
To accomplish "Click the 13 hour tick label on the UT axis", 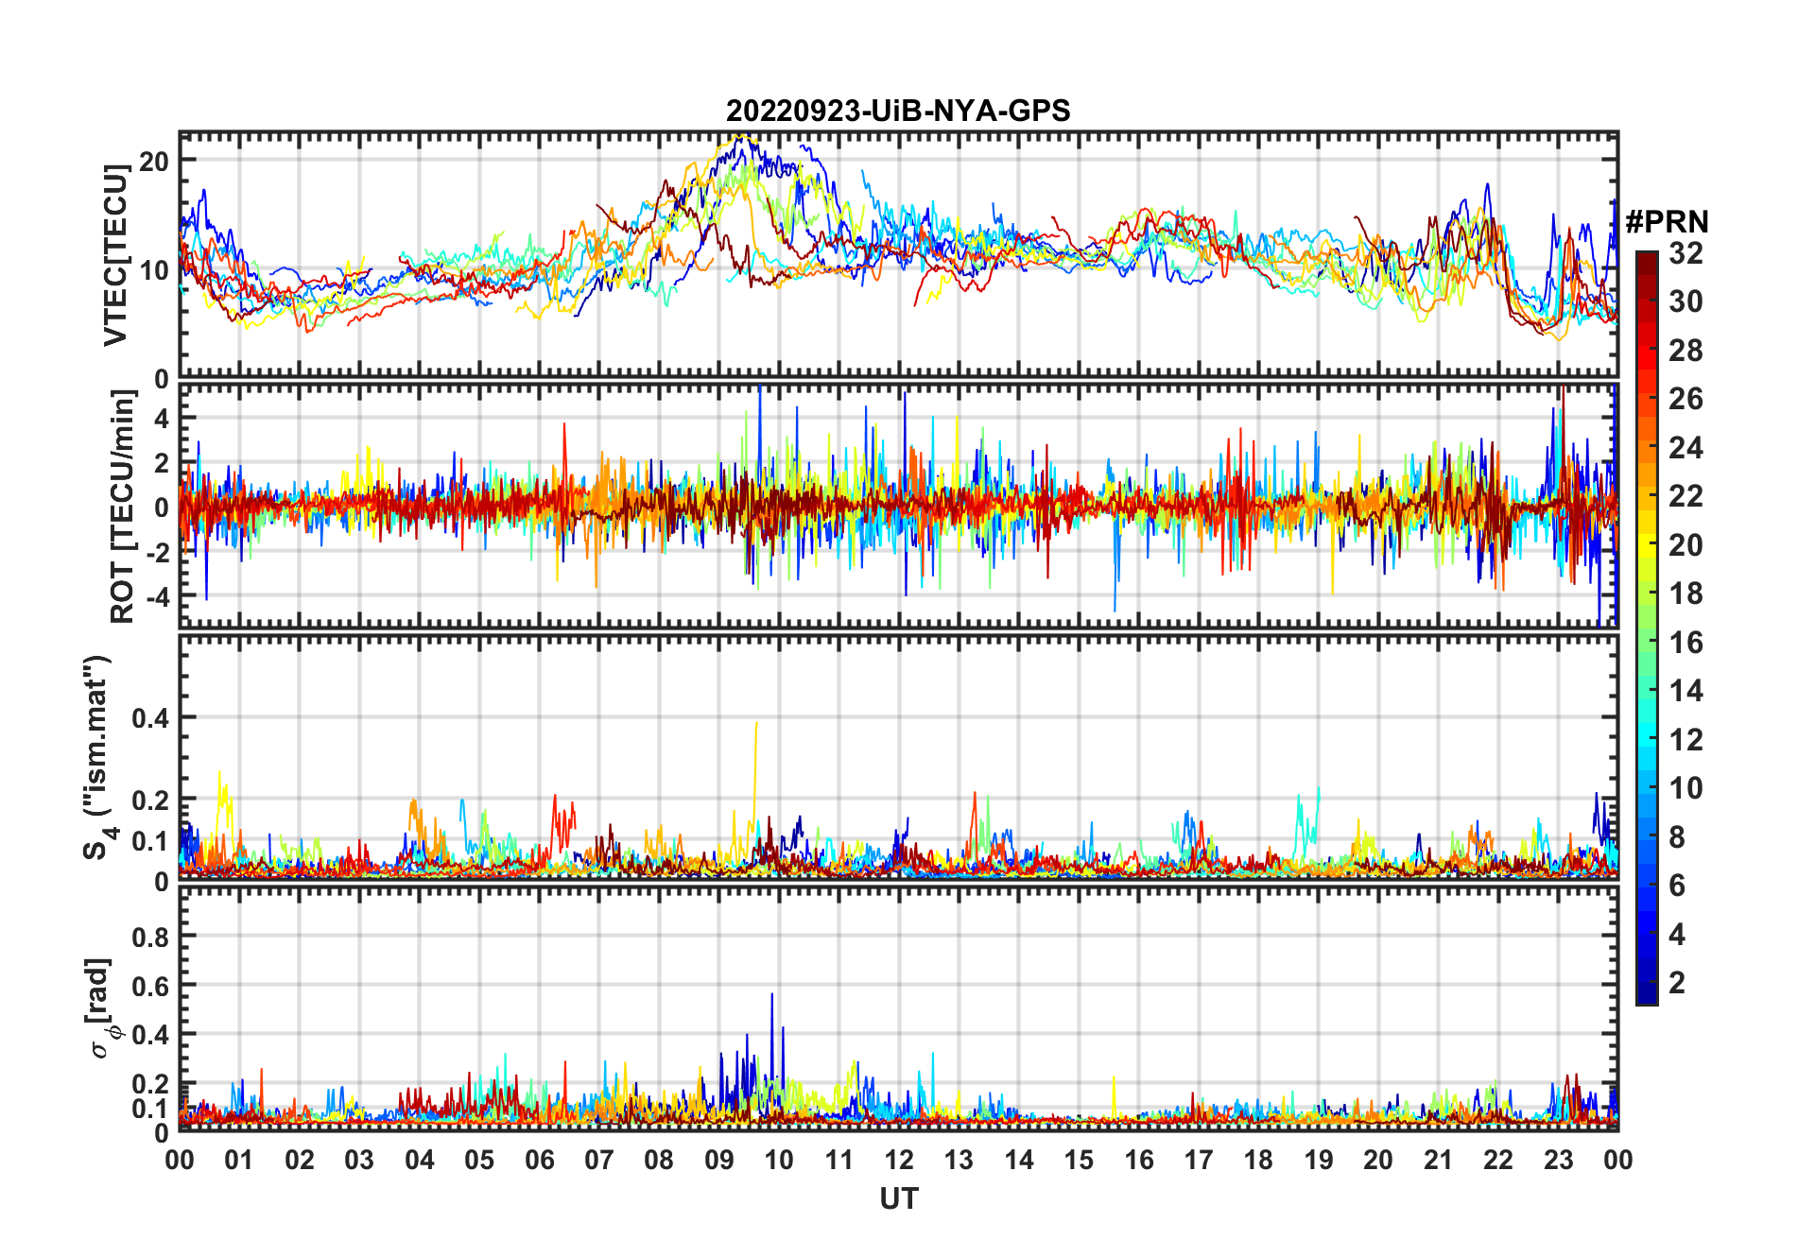I will (x=959, y=1161).
